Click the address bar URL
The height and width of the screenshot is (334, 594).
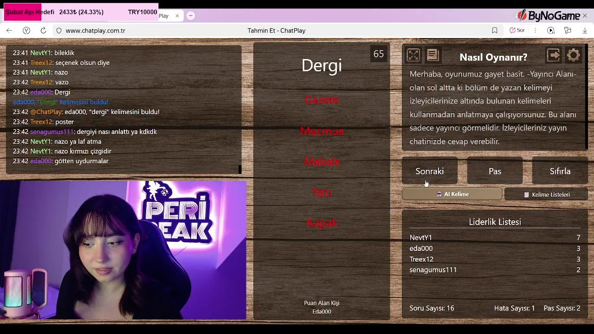pyautogui.click(x=96, y=31)
